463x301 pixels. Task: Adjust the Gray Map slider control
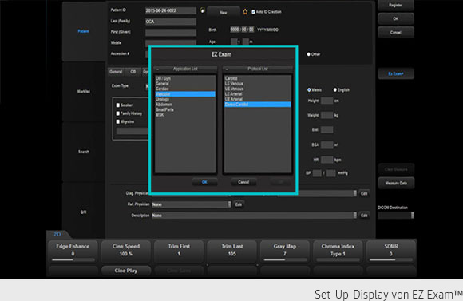pos(285,259)
